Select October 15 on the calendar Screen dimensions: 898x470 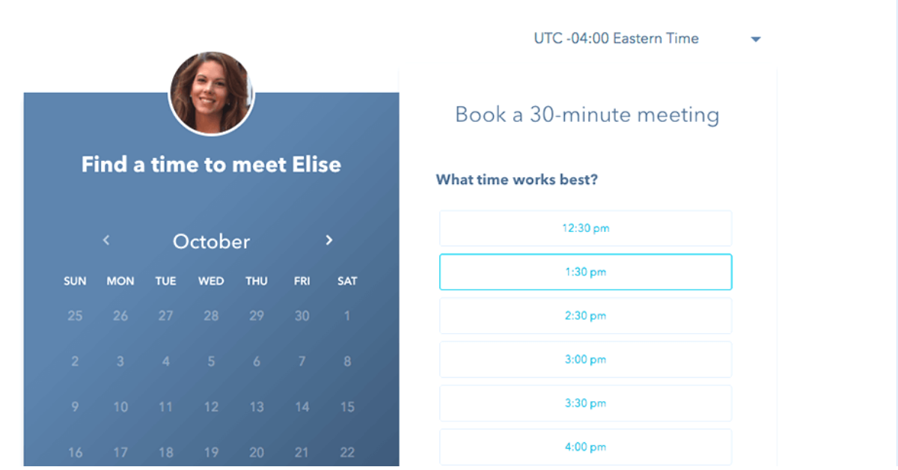pyautogui.click(x=347, y=407)
